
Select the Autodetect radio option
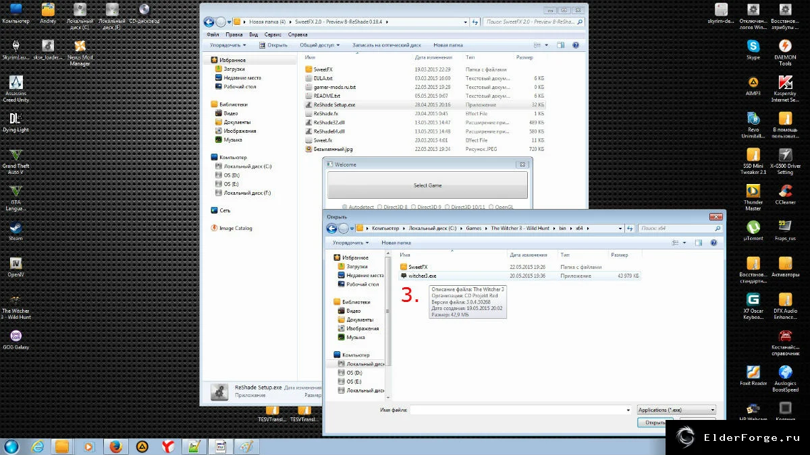pos(358,207)
